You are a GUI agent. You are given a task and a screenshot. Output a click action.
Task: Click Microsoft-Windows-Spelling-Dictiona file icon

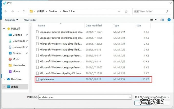(37, 73)
